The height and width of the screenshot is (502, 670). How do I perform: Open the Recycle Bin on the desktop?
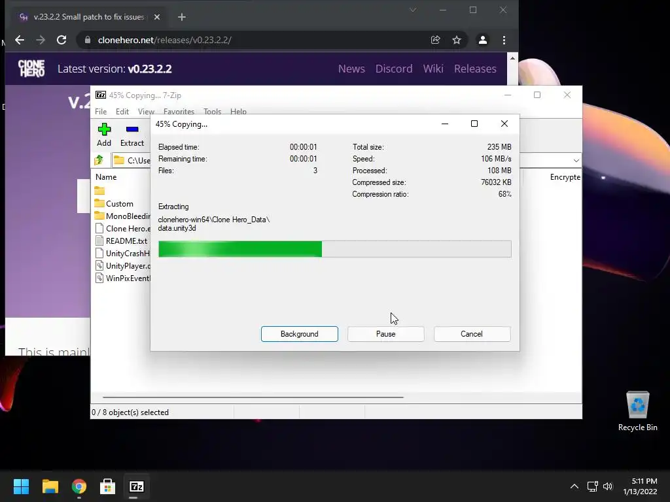pos(637,411)
